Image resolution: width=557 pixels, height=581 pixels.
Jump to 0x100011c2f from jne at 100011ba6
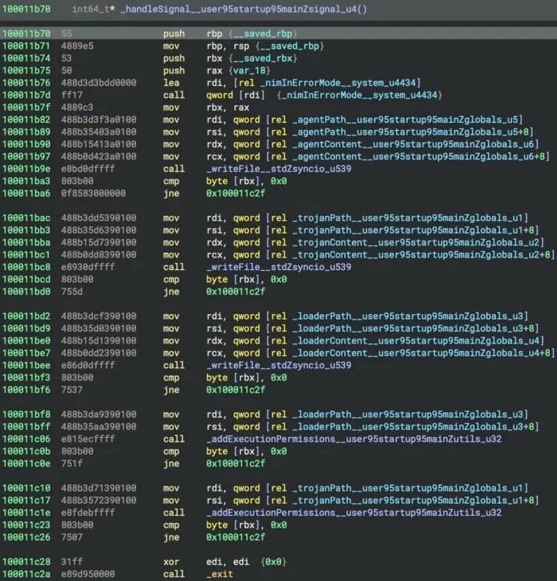pos(236,193)
